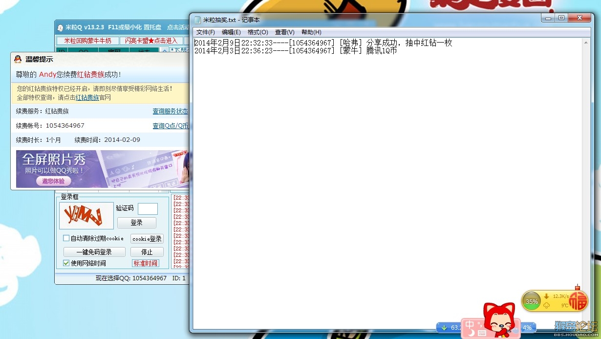Click the soft keyboard icon on the input method bar
This screenshot has height=339, width=601.
[481, 333]
